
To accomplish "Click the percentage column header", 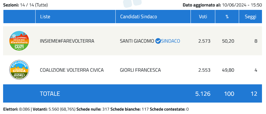I will [x=227, y=17].
